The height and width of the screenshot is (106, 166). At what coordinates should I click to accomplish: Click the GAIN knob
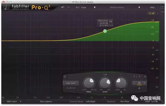point(105,83)
